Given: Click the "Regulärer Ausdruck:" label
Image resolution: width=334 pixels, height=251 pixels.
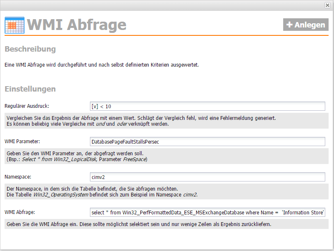Looking at the screenshot, I should (x=27, y=106).
